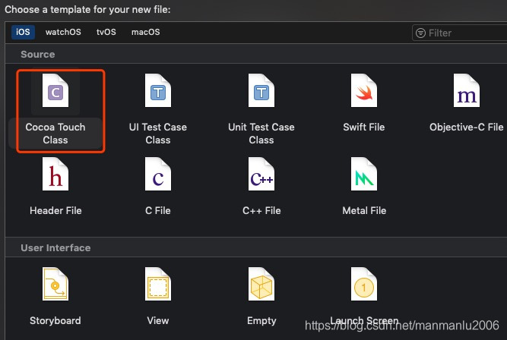Select the Header File template icon
Screen dimensions: 507x340
pos(55,174)
